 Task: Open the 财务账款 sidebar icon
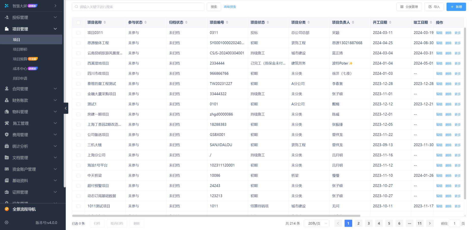point(6,100)
